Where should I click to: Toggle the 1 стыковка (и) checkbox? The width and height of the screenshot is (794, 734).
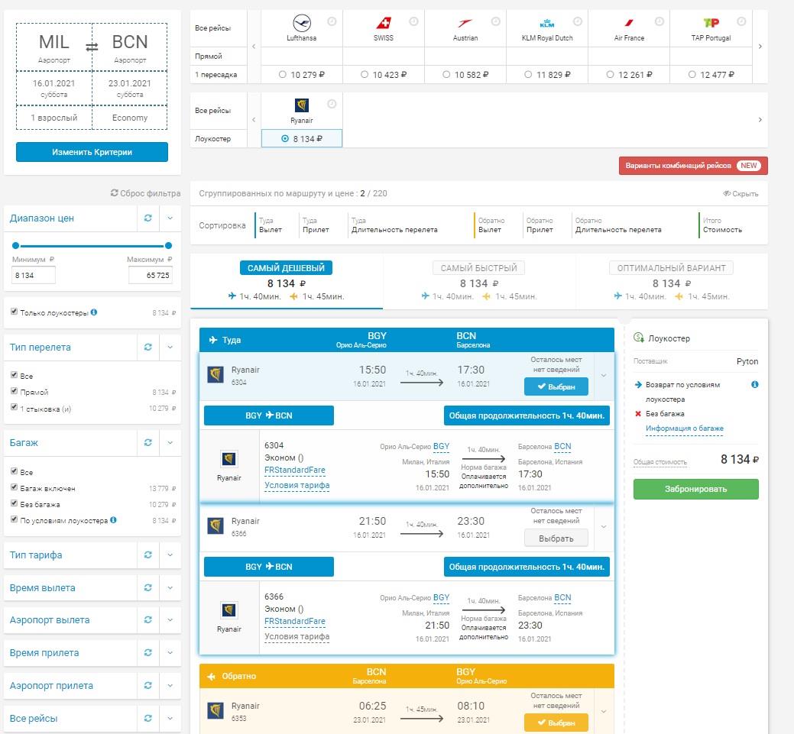15,408
